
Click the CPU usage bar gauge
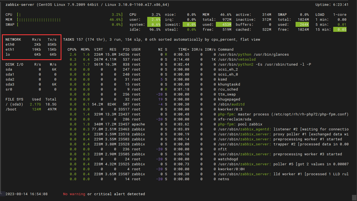(x=69, y=15)
